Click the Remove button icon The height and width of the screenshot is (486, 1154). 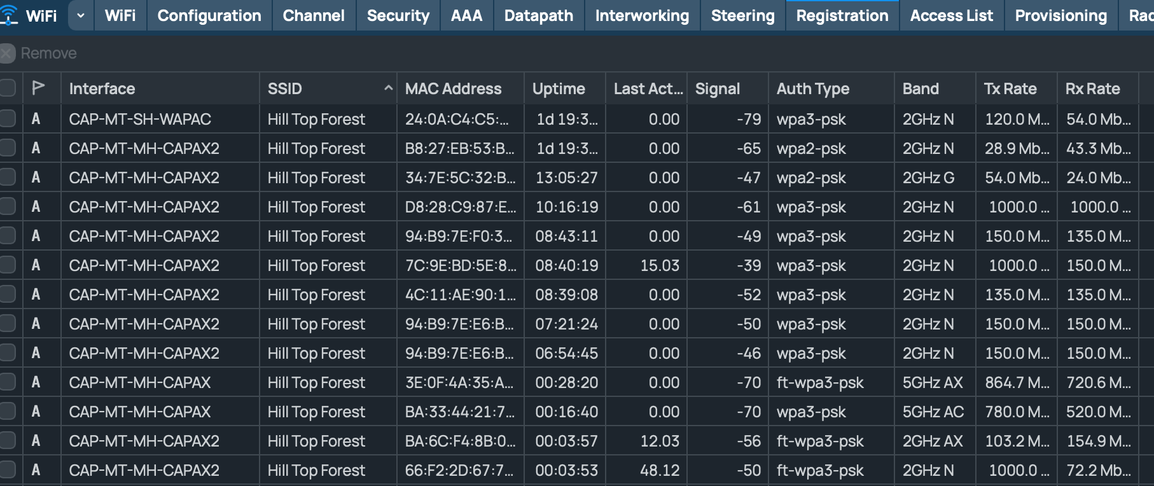coord(7,53)
